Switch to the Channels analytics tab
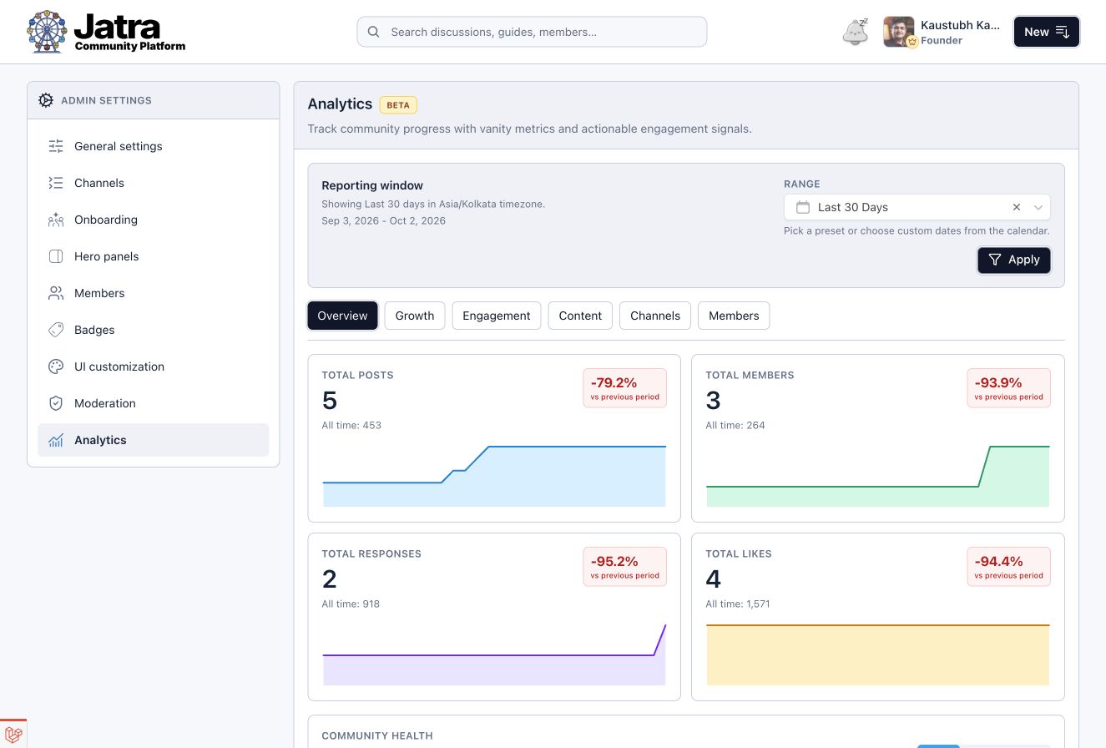This screenshot has height=748, width=1106. [x=655, y=316]
